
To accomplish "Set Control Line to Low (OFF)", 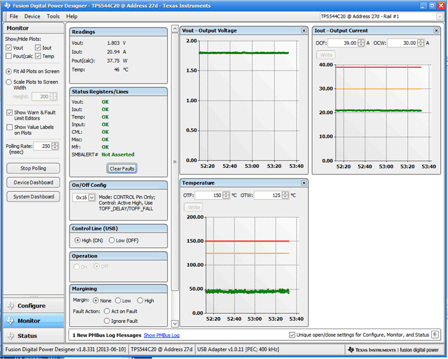I will (x=112, y=240).
